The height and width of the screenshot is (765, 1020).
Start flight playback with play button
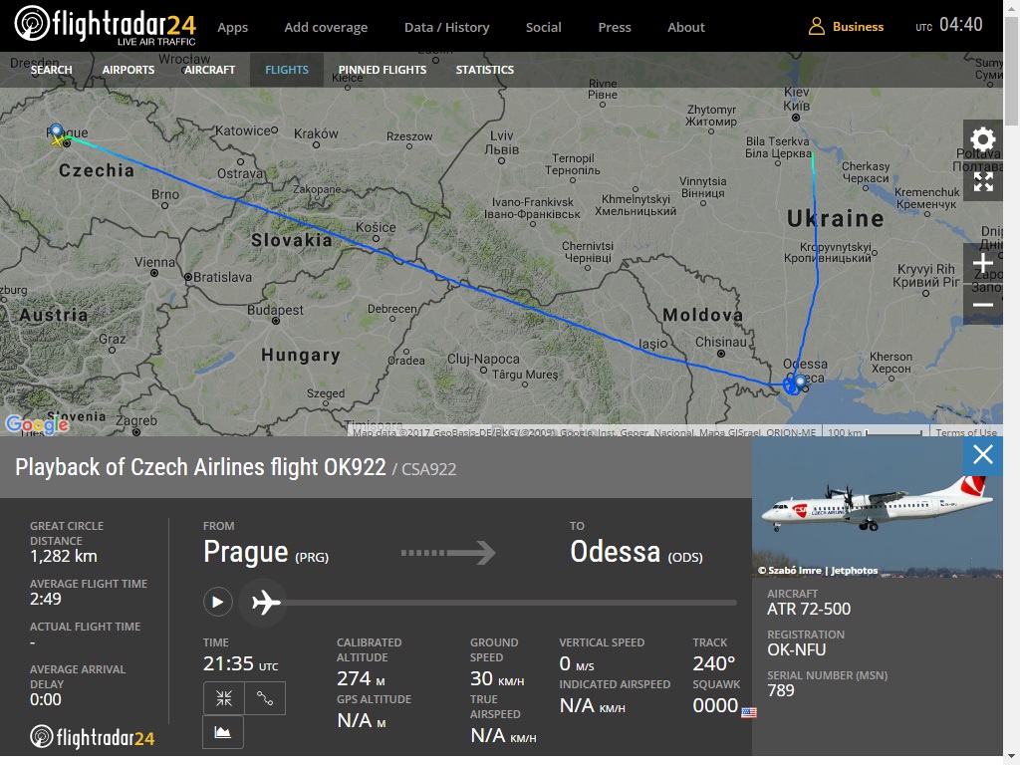(x=217, y=602)
